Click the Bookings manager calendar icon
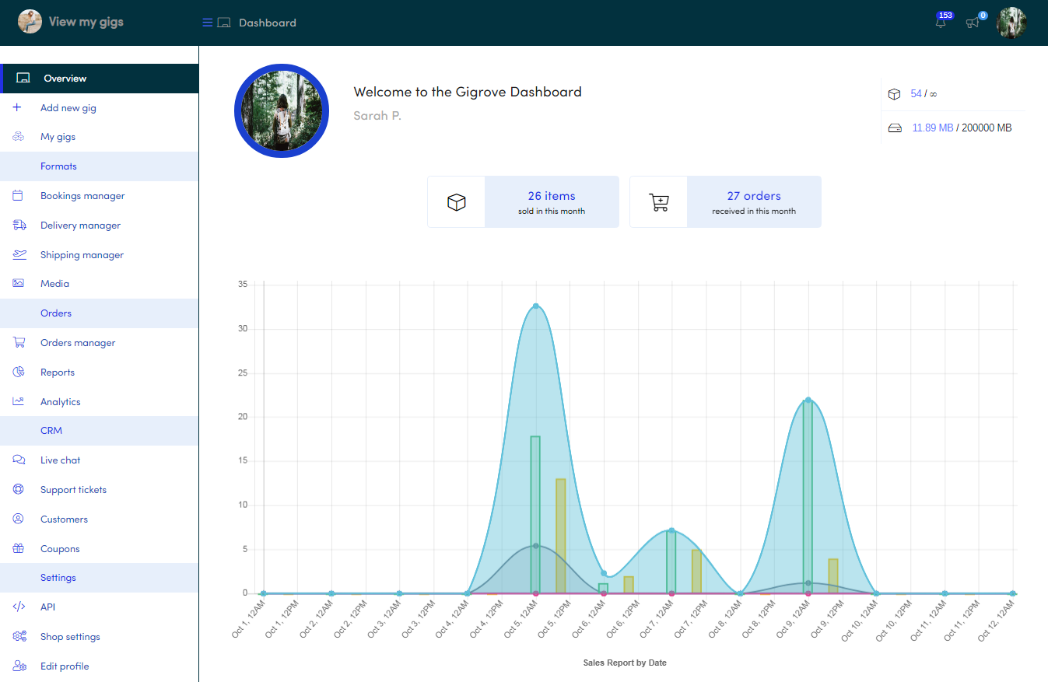1048x682 pixels. pos(18,196)
